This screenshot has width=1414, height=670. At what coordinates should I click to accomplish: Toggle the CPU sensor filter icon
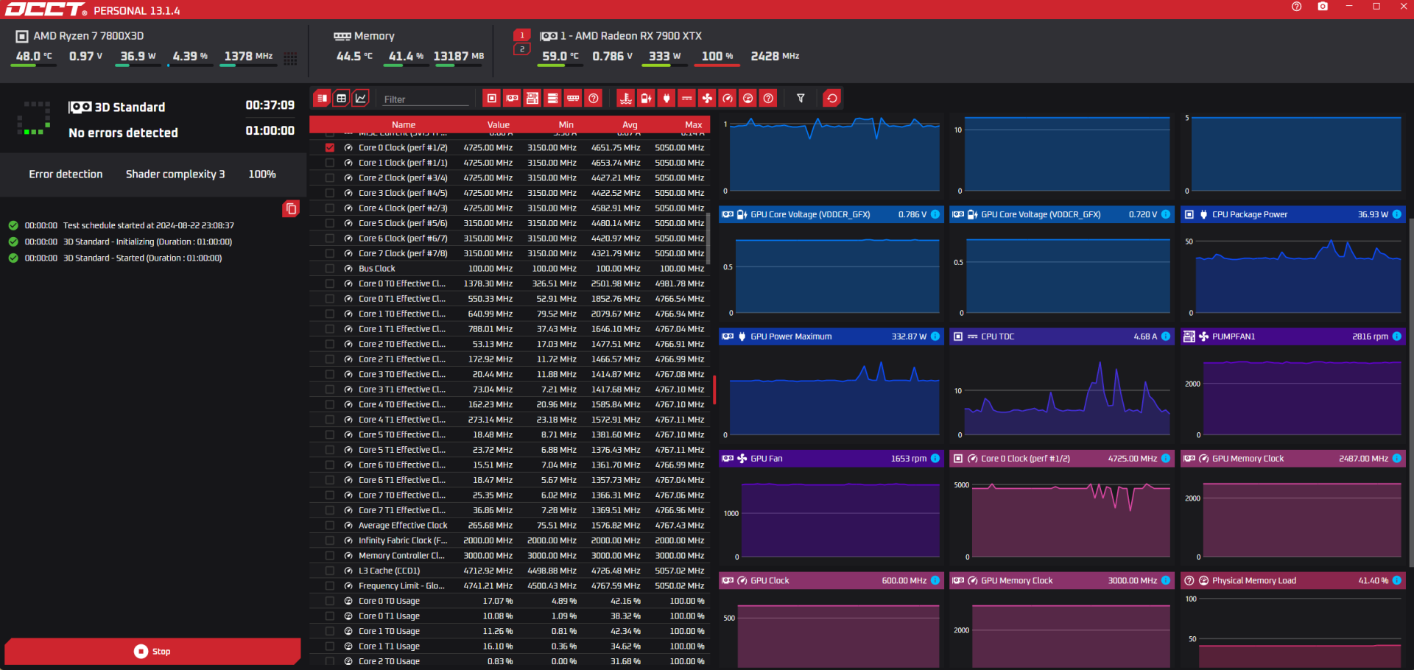click(x=492, y=99)
